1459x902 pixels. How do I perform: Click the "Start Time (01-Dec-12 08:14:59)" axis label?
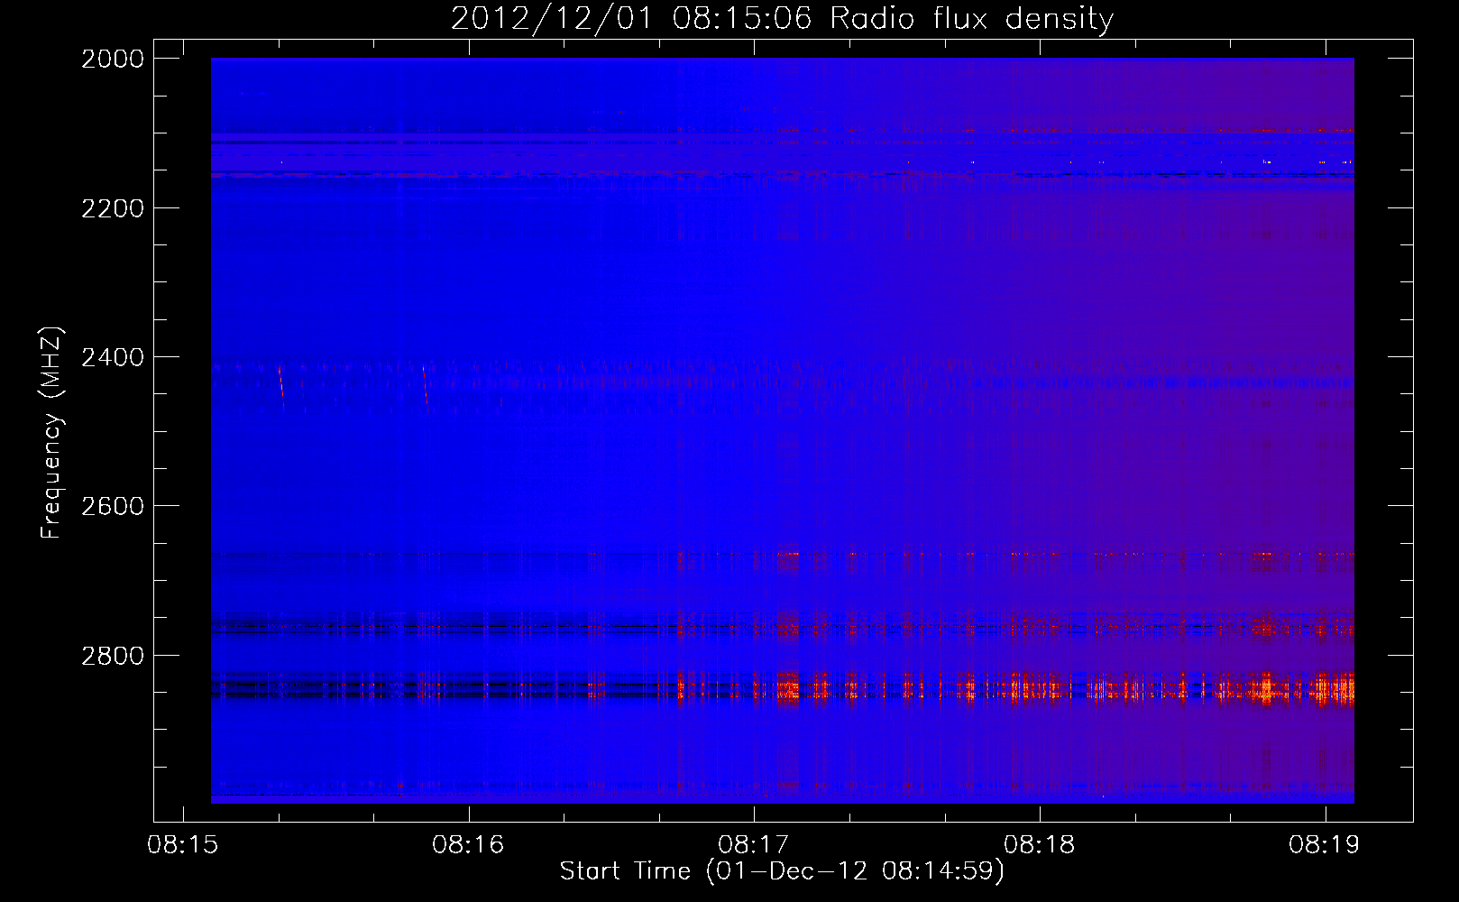(782, 871)
